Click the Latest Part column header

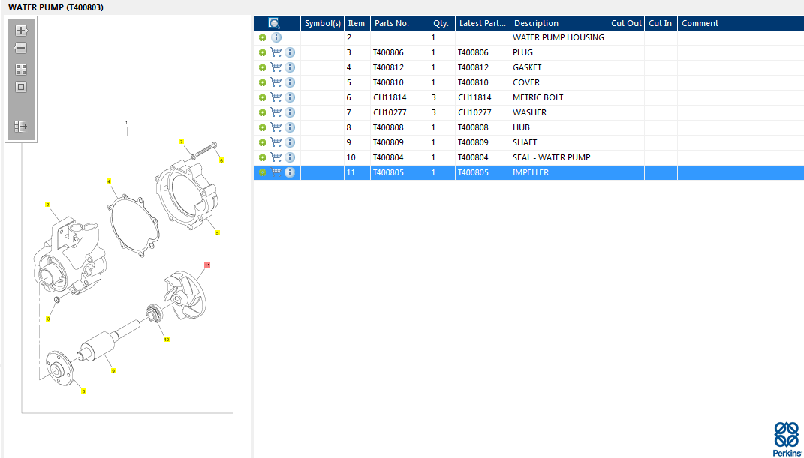[483, 23]
